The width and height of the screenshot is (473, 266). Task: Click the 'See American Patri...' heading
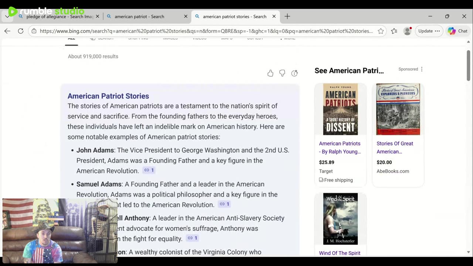[x=349, y=71]
